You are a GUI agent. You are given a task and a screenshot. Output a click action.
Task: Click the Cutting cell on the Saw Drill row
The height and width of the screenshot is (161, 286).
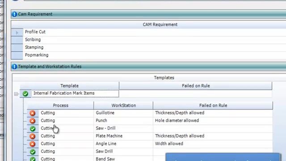(x=66, y=151)
